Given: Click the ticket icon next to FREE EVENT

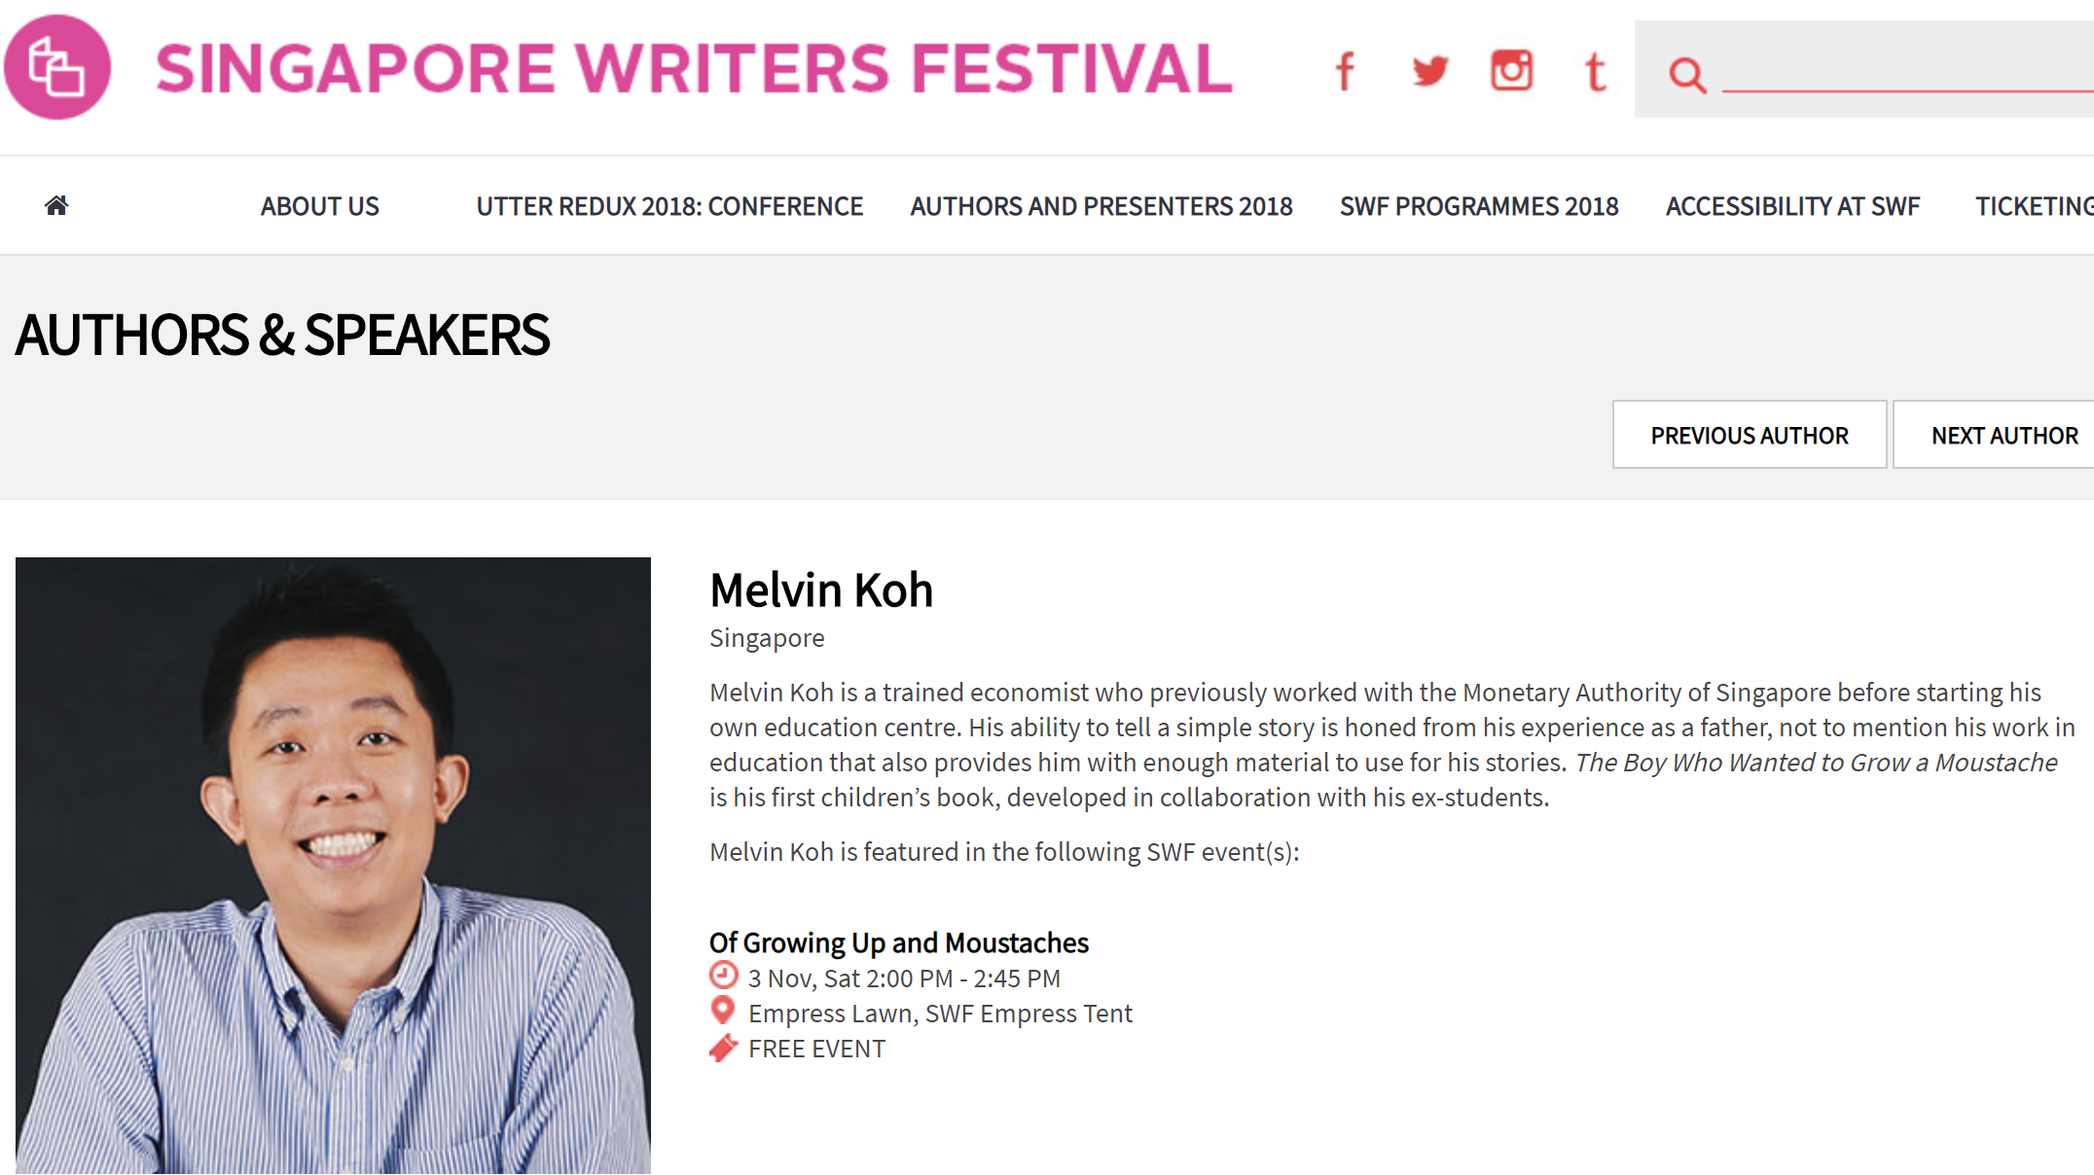Looking at the screenshot, I should pos(723,1048).
